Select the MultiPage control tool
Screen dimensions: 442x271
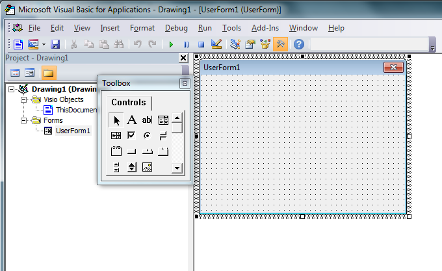tap(163, 151)
